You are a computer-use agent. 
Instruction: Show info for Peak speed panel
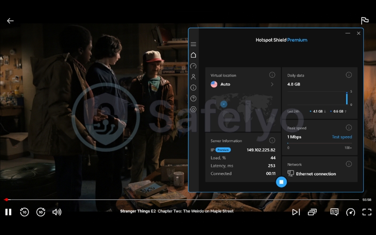coord(349,127)
